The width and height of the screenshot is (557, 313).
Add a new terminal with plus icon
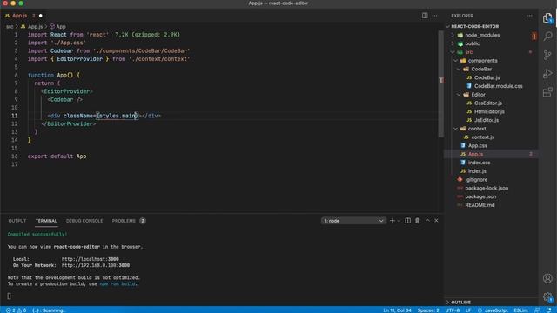tap(393, 221)
